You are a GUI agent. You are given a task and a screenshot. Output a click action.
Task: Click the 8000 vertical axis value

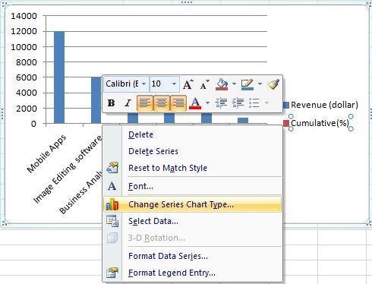point(27,62)
